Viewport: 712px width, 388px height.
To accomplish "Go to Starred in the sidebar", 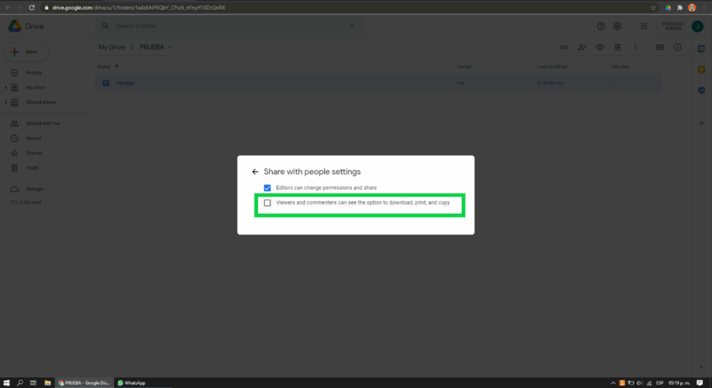I will [x=34, y=153].
